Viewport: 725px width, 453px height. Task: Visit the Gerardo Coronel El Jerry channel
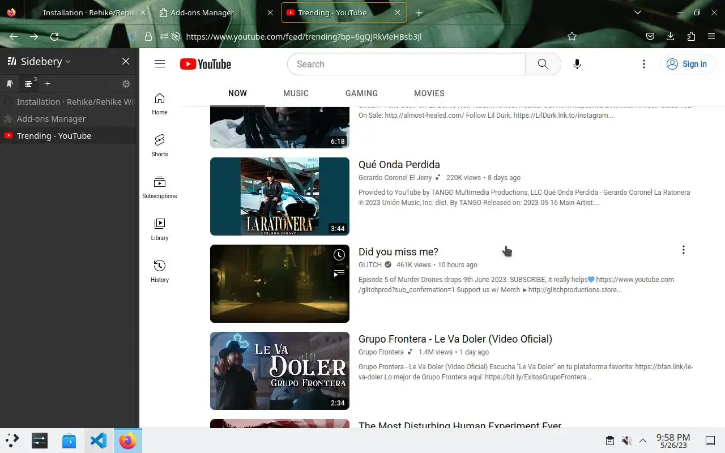pos(395,178)
